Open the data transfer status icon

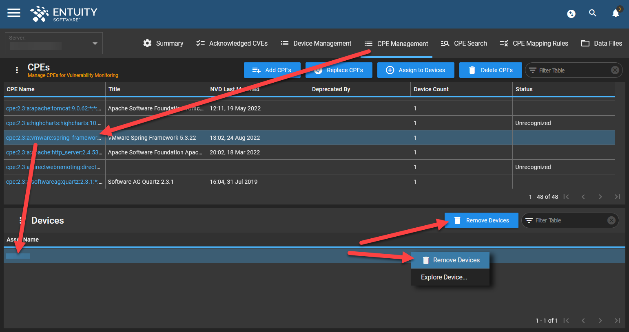tap(571, 14)
